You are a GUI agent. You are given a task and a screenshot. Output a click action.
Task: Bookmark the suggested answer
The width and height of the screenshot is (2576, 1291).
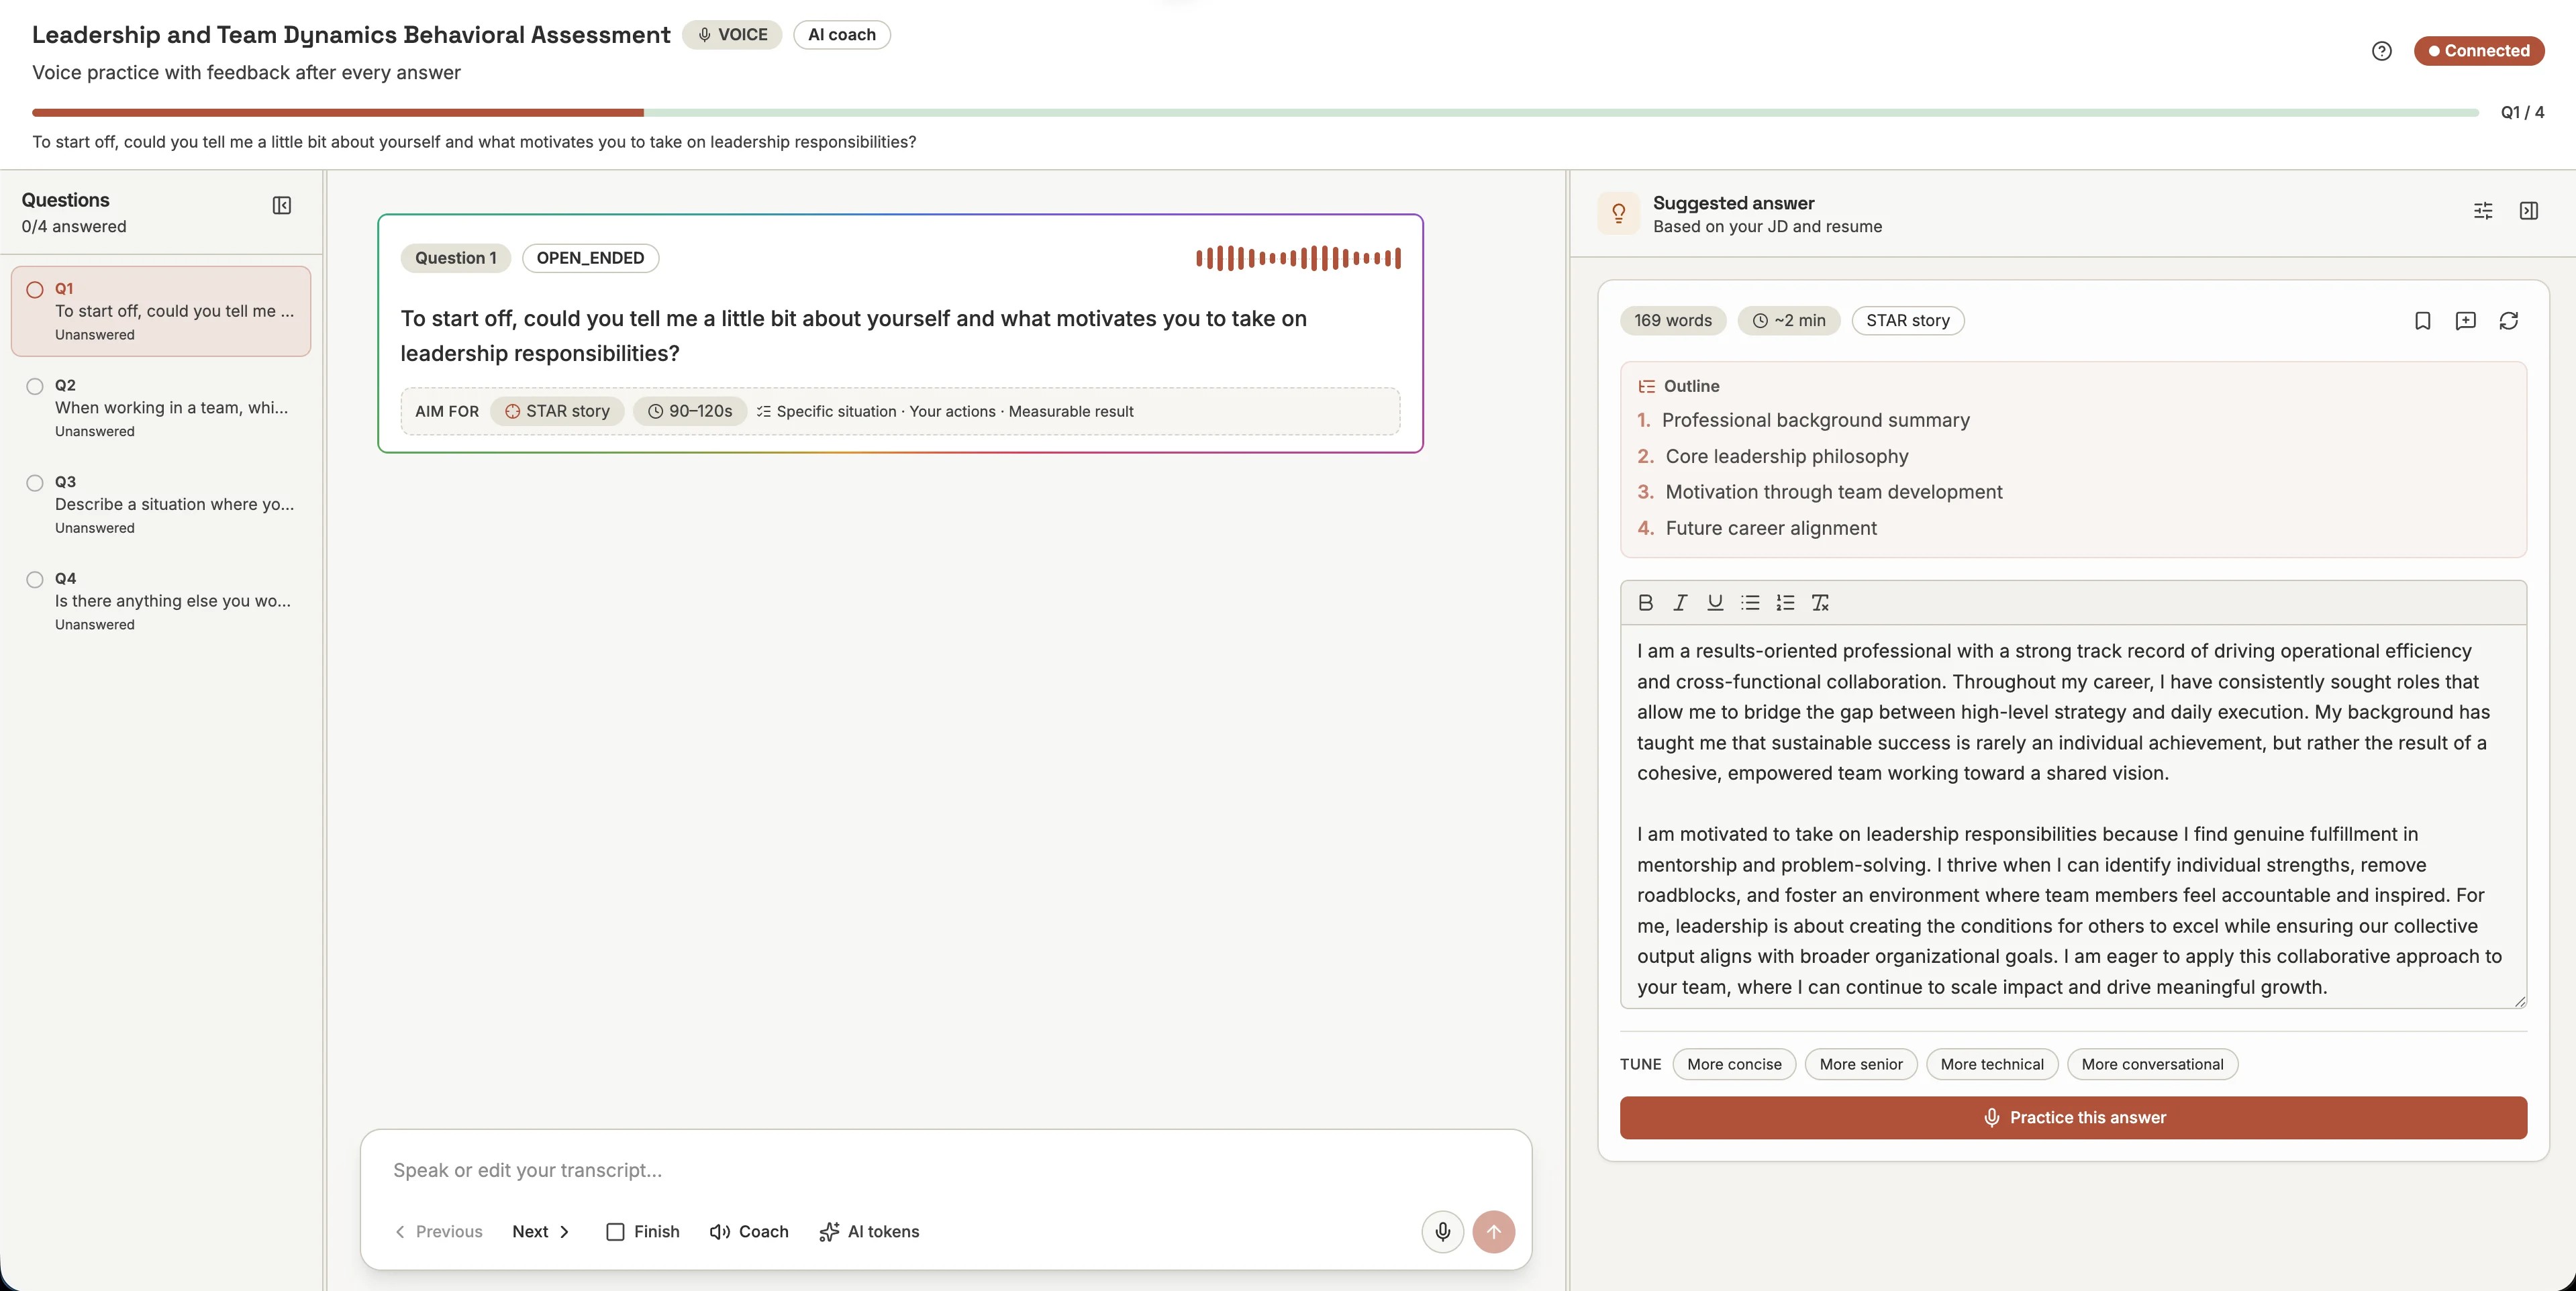2422,321
